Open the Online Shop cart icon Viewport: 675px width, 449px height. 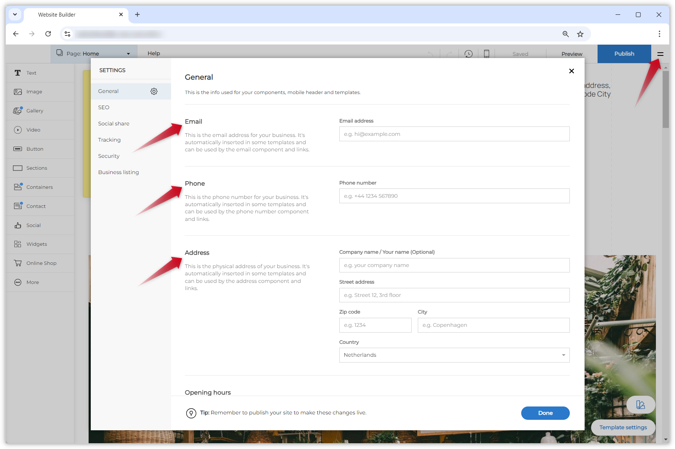(x=18, y=263)
